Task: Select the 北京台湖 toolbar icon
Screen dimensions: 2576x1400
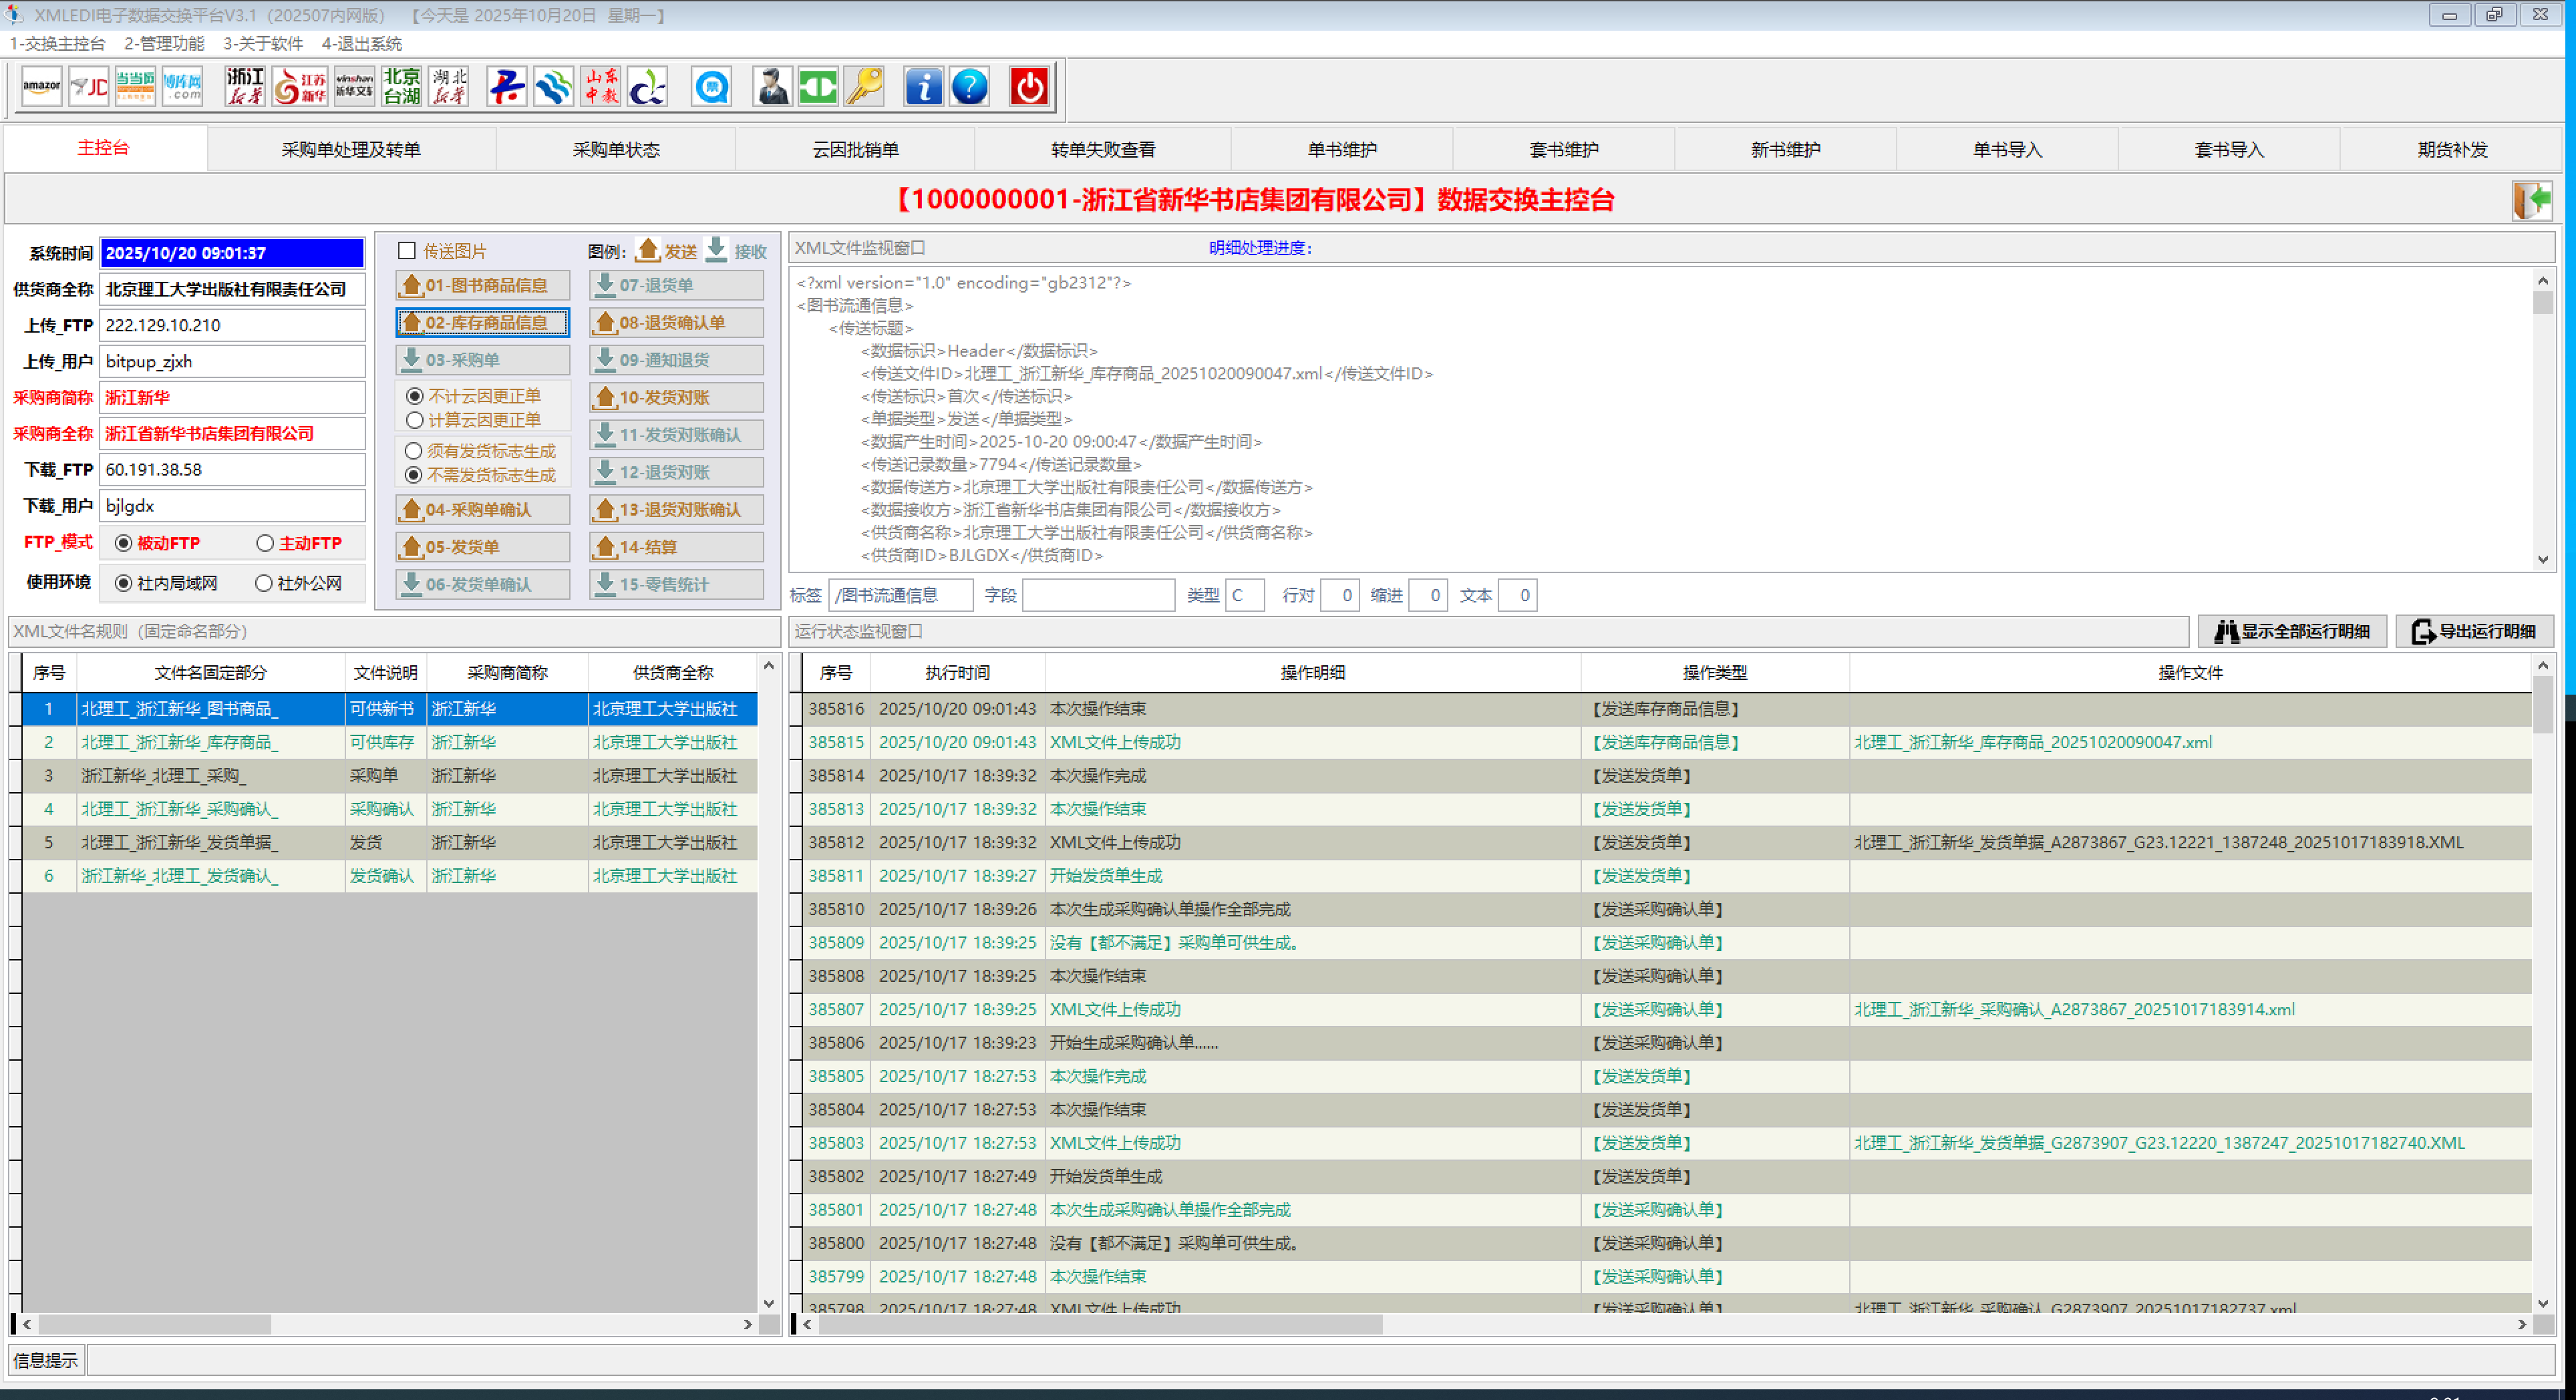Action: click(401, 87)
